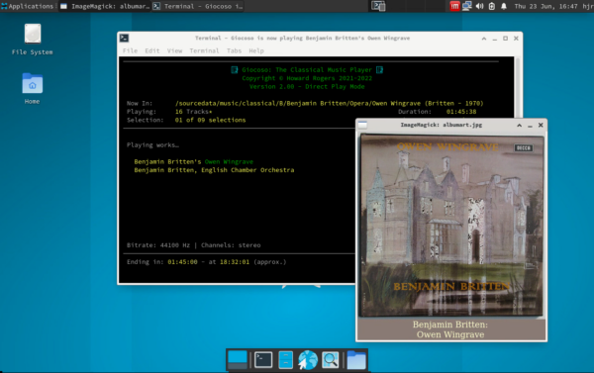Switch to the ImageMagick albumart taskbar button

point(105,6)
